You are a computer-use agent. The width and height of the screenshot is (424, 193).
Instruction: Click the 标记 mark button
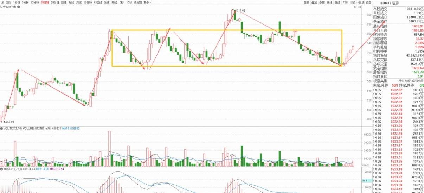point(353,2)
